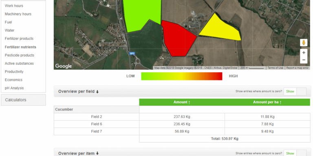
Task: Click the Field 6 table row
Action: [x=182, y=124]
